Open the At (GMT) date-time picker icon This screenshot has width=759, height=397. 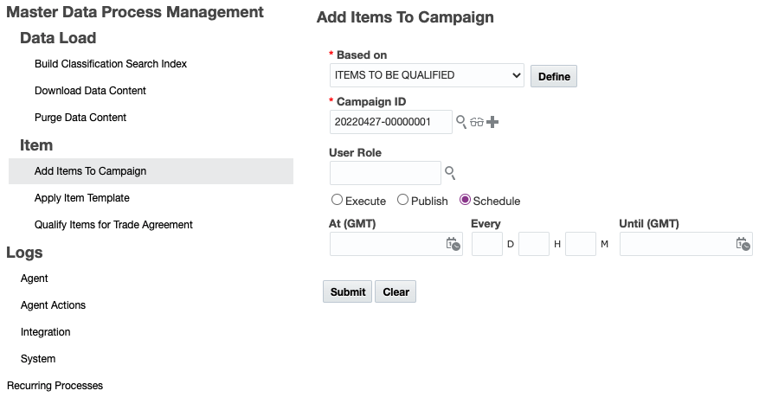coord(453,244)
